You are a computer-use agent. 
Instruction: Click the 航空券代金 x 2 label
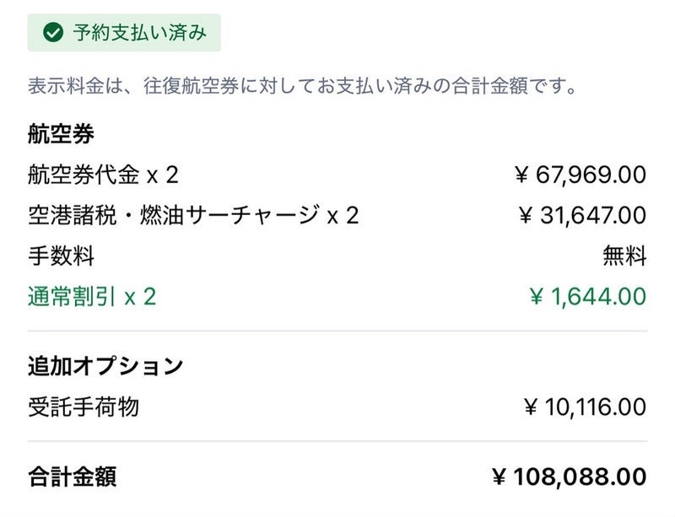point(103,175)
